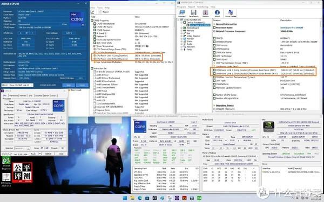
Task: Open Summary in HWiNFO toolbar
Action: pyautogui.click(x=182, y=13)
